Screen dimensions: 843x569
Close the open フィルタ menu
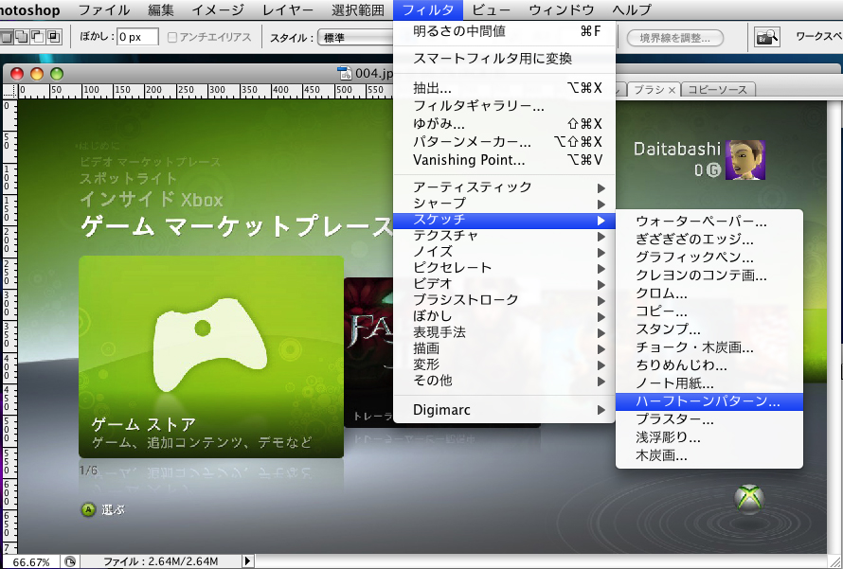(x=428, y=9)
